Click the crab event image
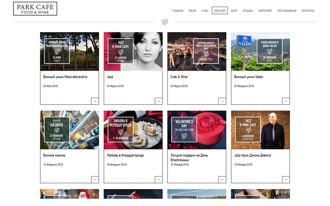 [197, 52]
